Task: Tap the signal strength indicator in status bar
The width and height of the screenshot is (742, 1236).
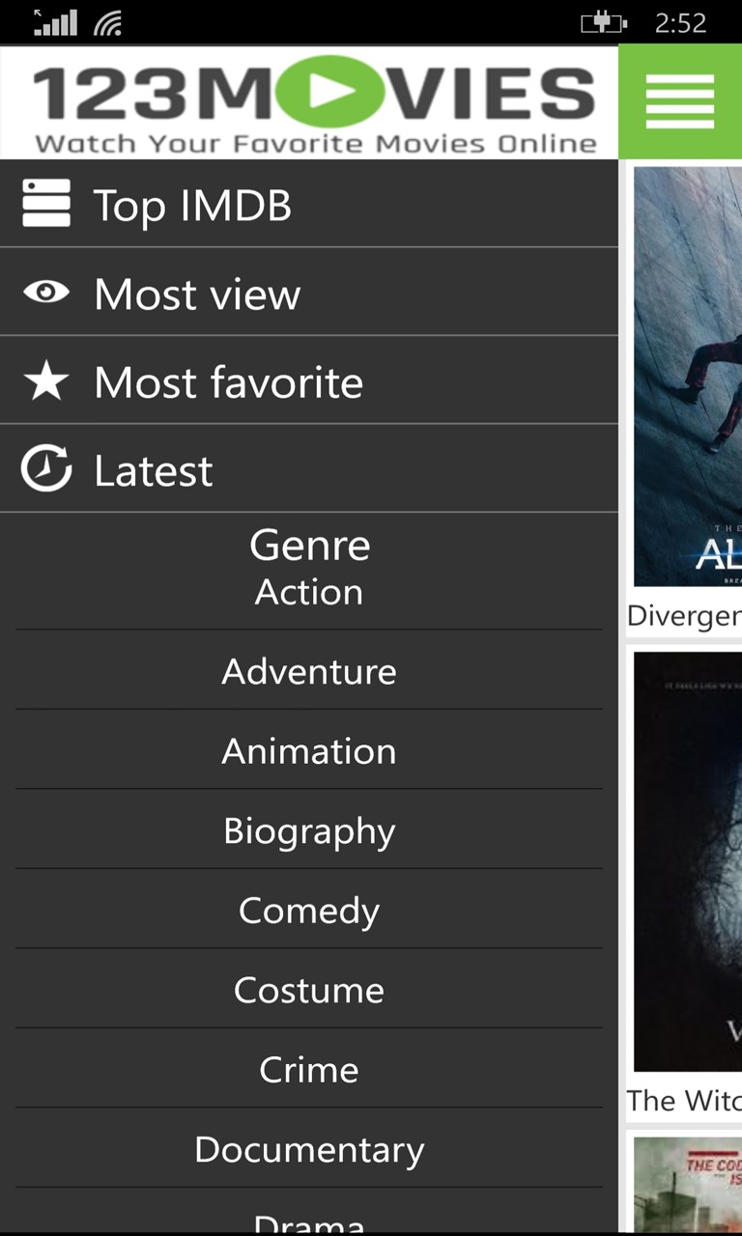Action: (x=55, y=22)
